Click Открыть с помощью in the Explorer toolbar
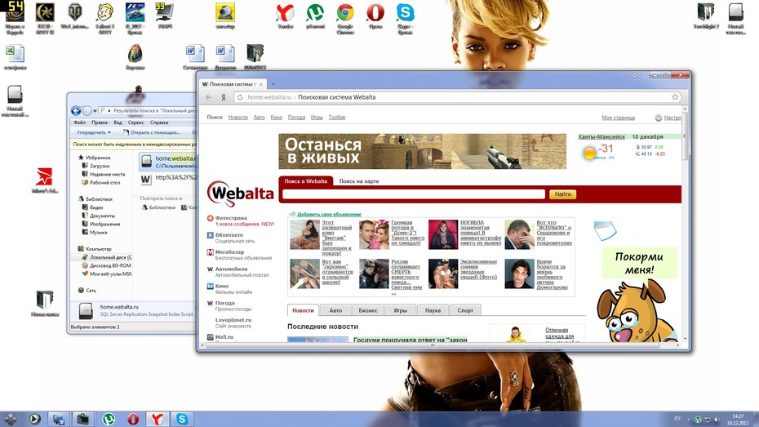Image resolution: width=759 pixels, height=427 pixels. [x=151, y=132]
